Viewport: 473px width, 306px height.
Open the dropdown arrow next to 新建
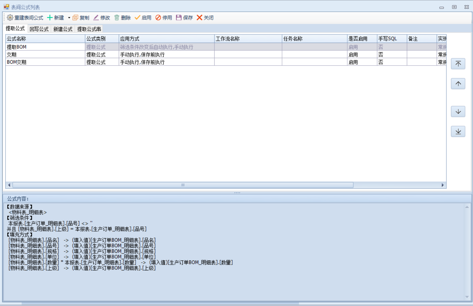tap(69, 18)
